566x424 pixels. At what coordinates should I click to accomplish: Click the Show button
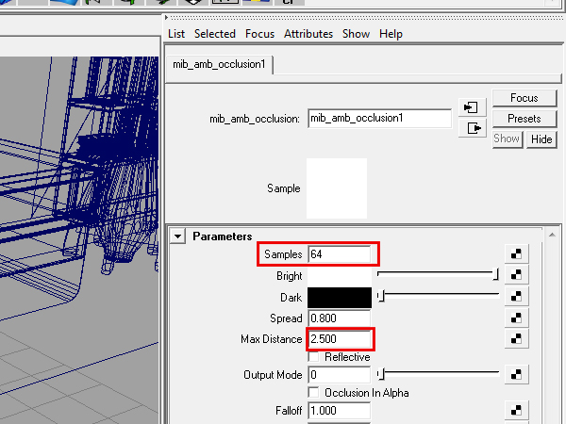(507, 139)
